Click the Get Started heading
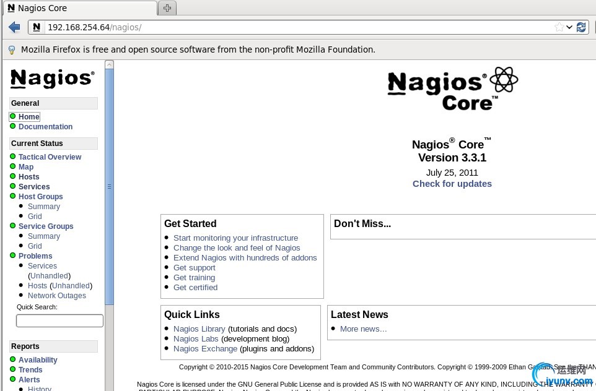Screen dimensions: 596x391 point(190,223)
